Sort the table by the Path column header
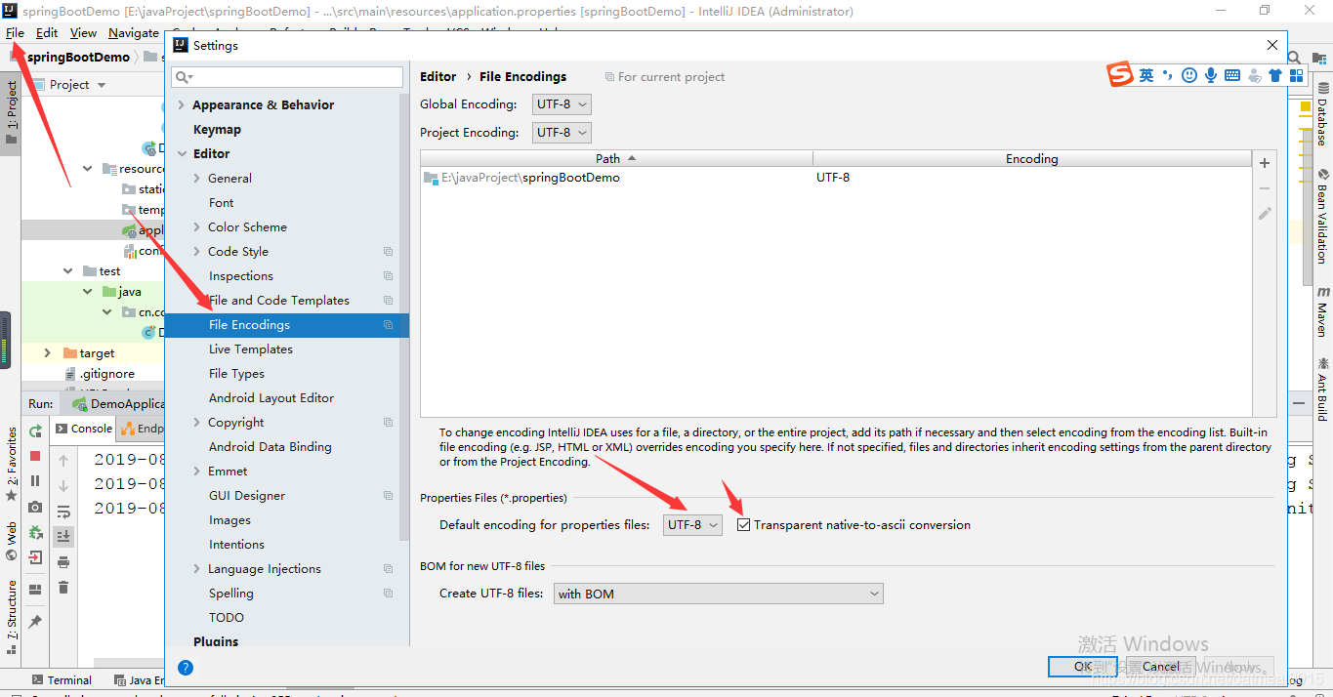This screenshot has height=697, width=1333. click(616, 158)
